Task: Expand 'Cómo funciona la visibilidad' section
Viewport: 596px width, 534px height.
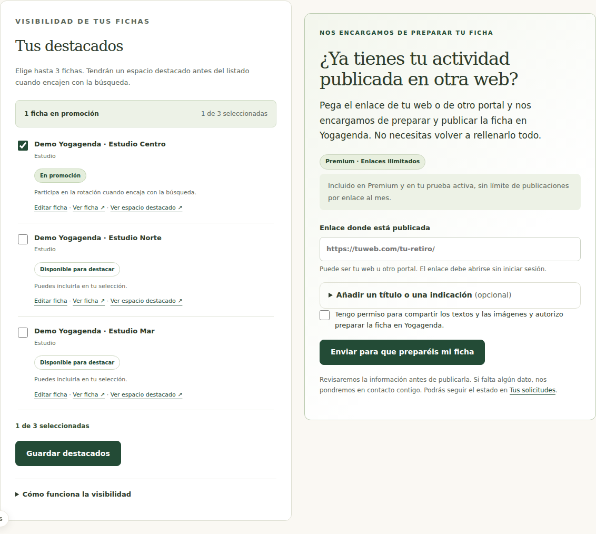Action: [x=73, y=494]
